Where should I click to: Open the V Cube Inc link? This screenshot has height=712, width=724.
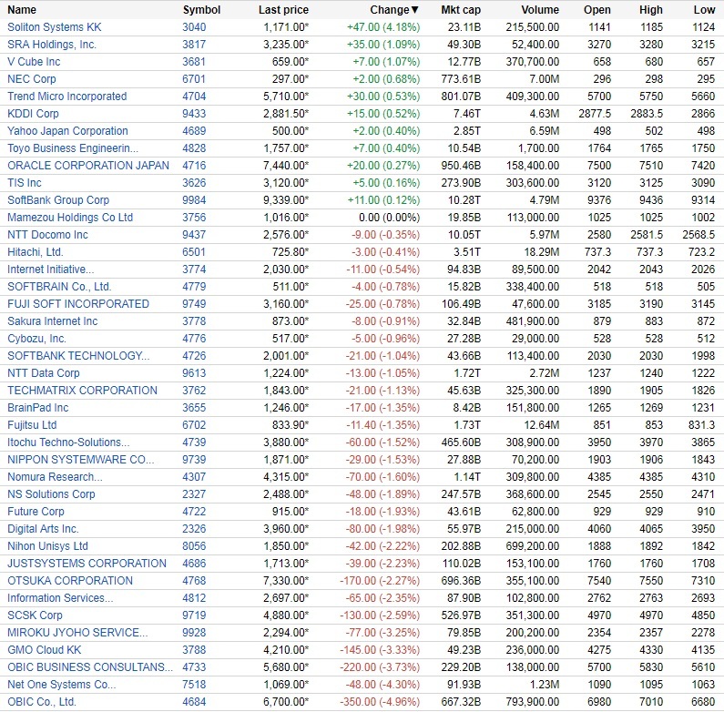tap(34, 62)
